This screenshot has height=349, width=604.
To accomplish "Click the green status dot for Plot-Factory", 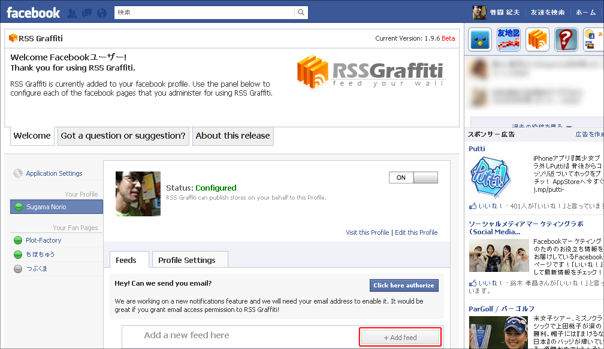I will tap(18, 241).
